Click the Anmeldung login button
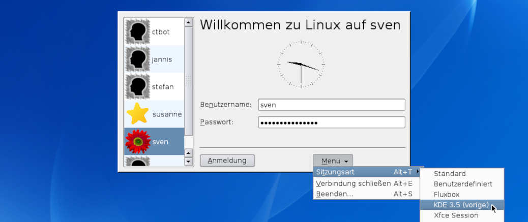This screenshot has height=222, width=528. [x=227, y=161]
